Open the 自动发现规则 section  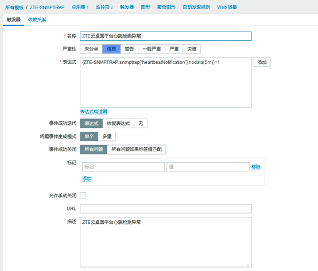tap(196, 7)
